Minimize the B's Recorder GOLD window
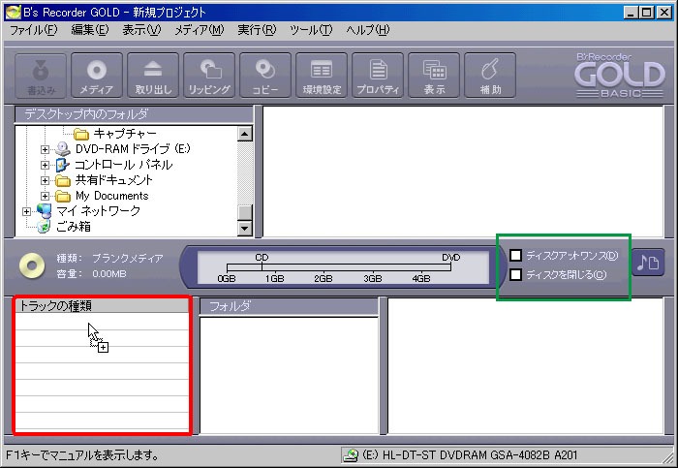 [x=631, y=13]
